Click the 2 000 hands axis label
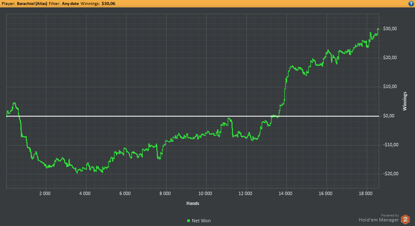415x226 pixels. (44, 193)
